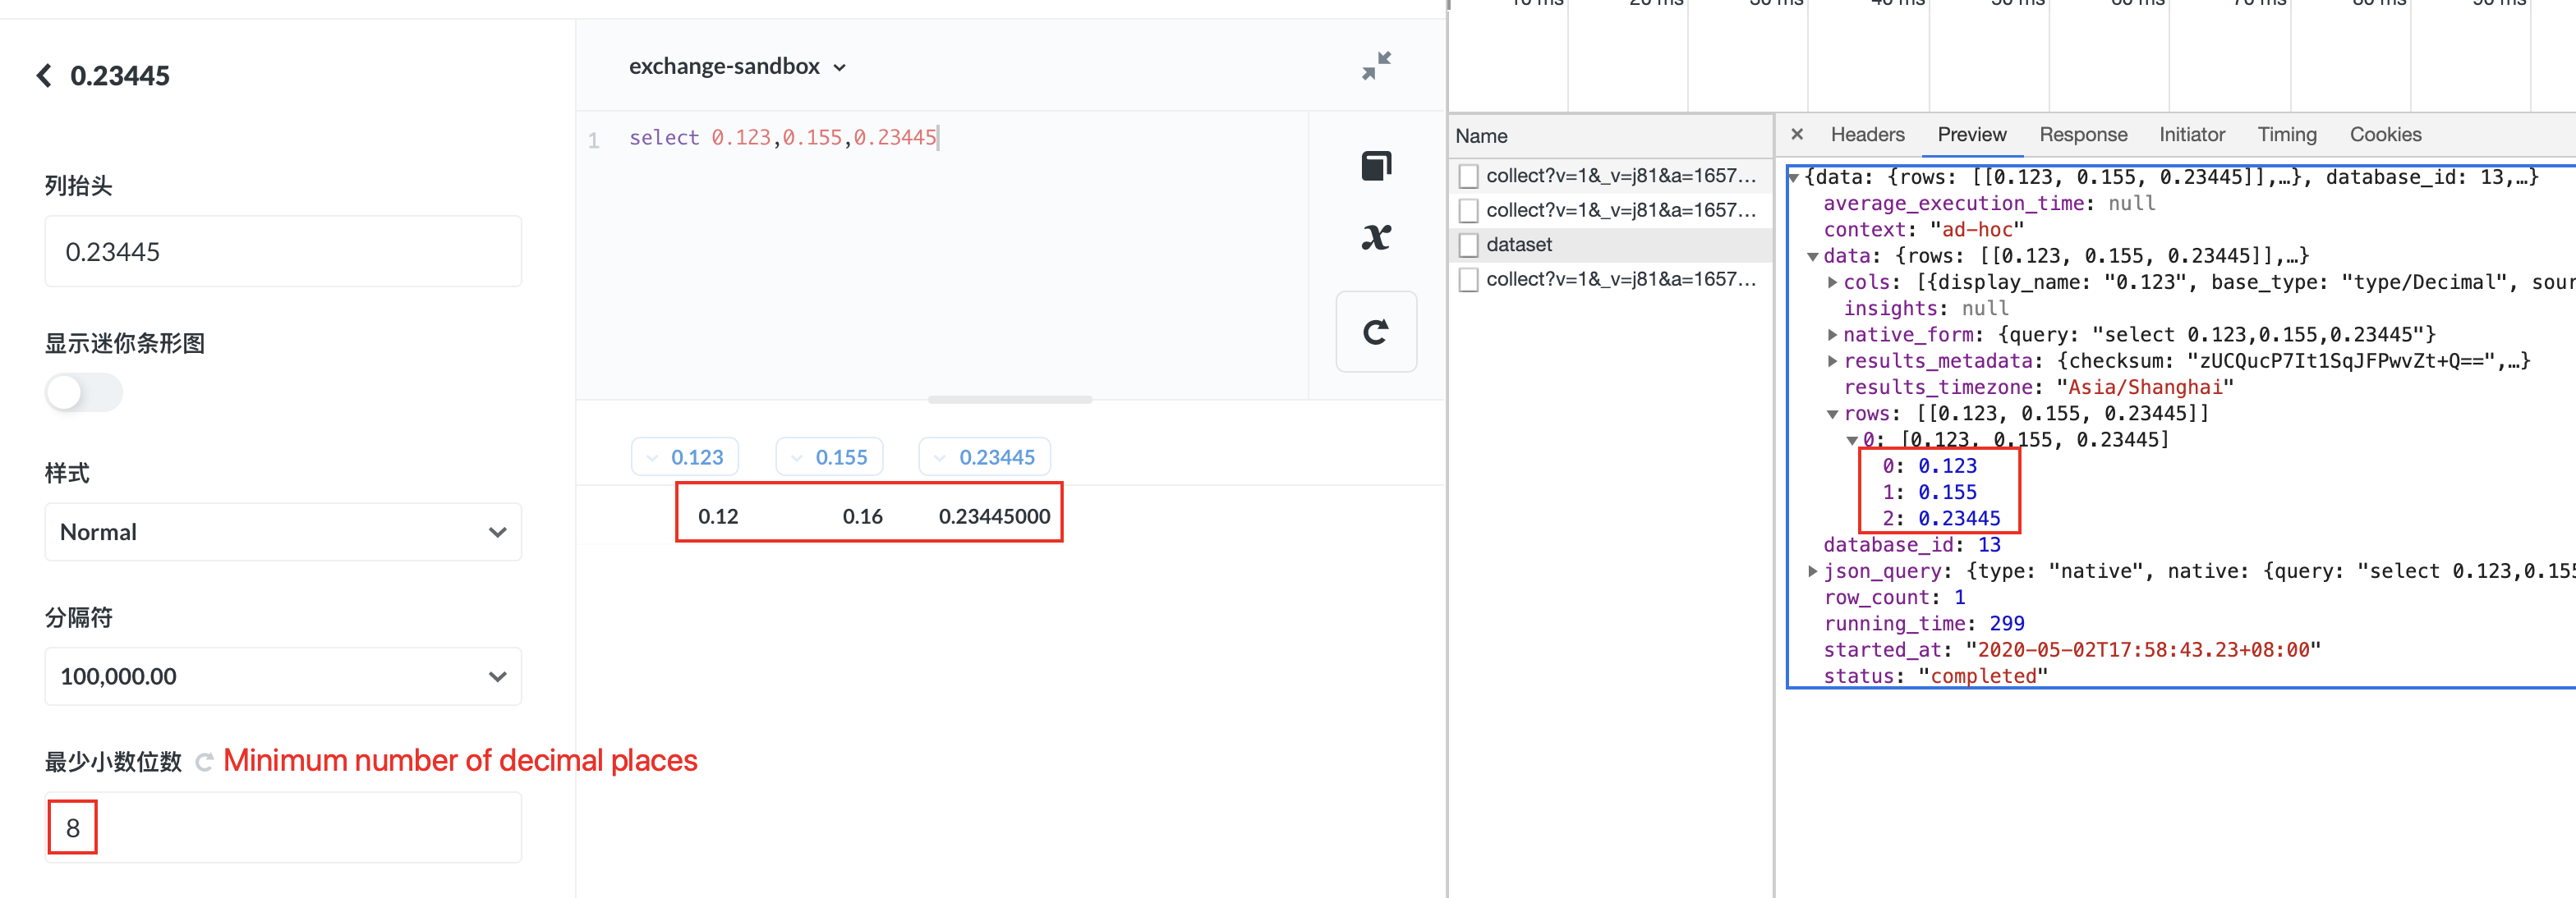Open the exchange-sandbox database dropdown
The height and width of the screenshot is (898, 2576).
[738, 66]
